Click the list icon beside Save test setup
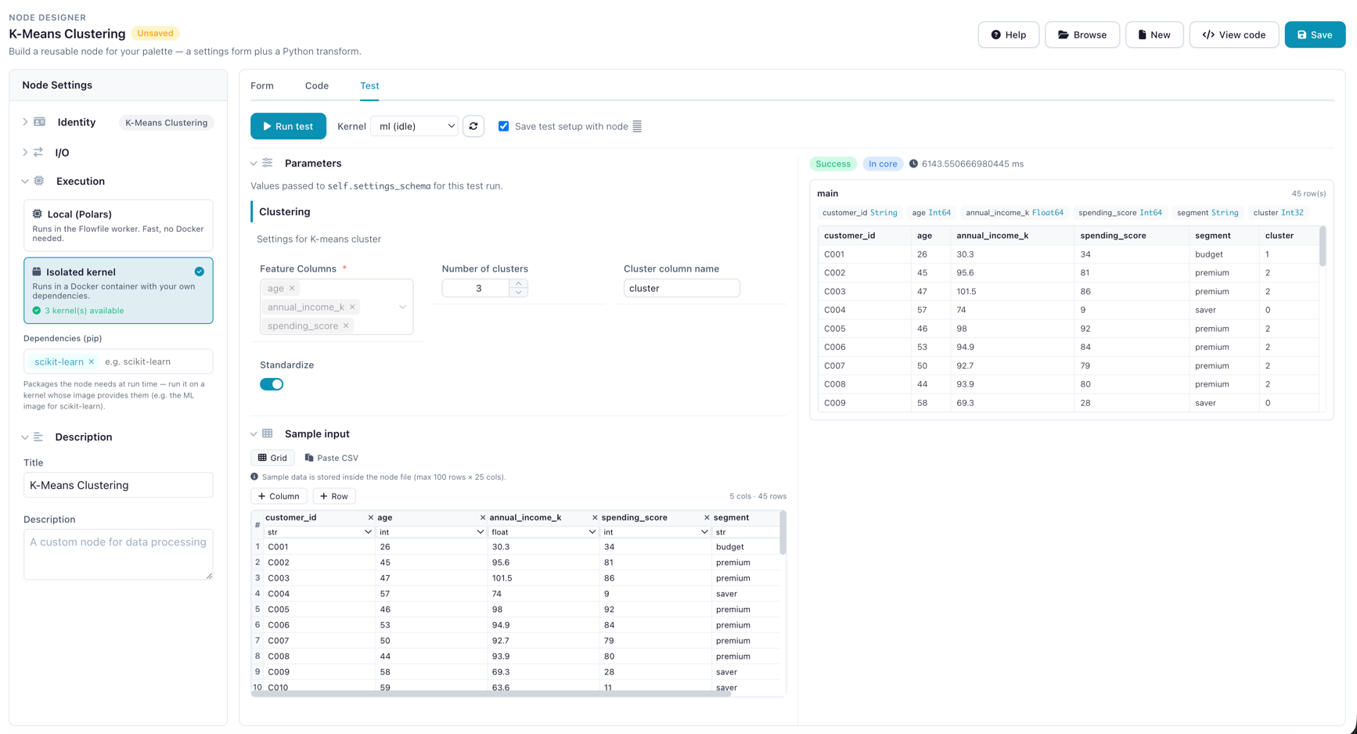Screen dimensions: 1357x734 (637, 126)
